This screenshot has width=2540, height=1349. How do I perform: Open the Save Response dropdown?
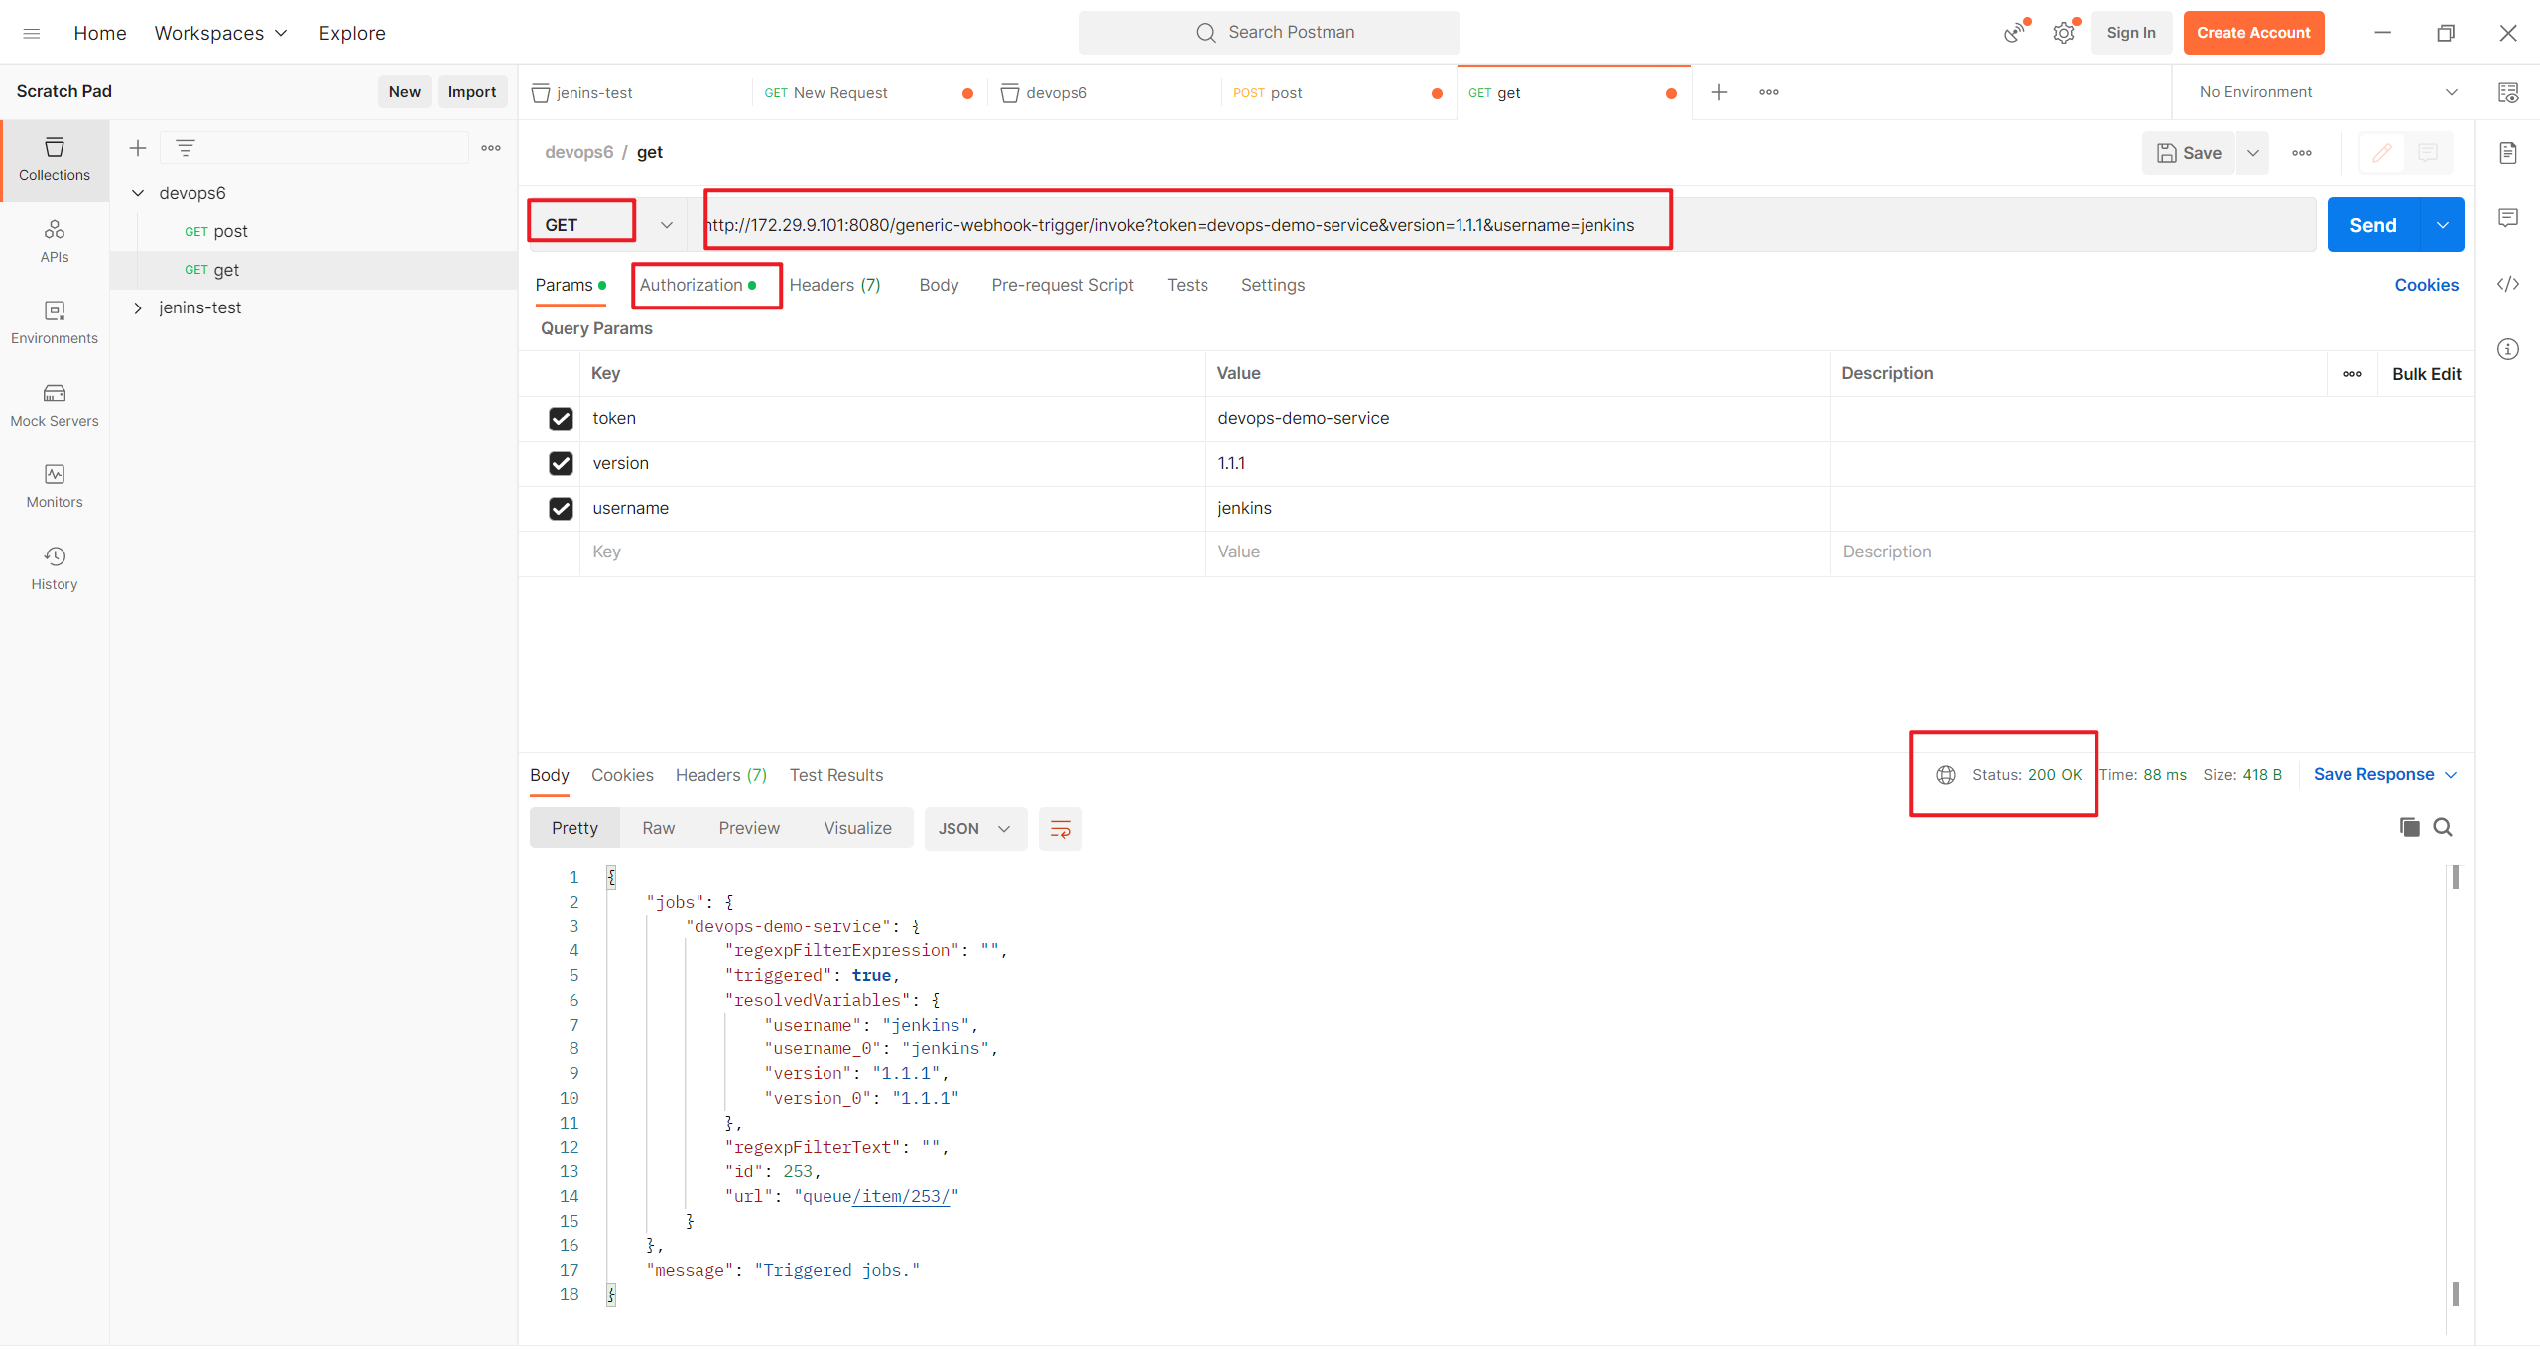tap(2384, 774)
